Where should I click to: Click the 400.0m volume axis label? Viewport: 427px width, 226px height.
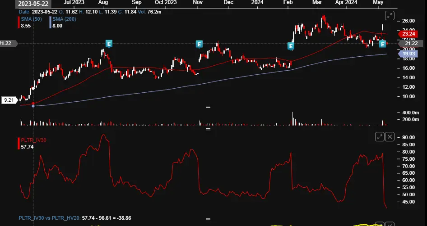click(410, 113)
